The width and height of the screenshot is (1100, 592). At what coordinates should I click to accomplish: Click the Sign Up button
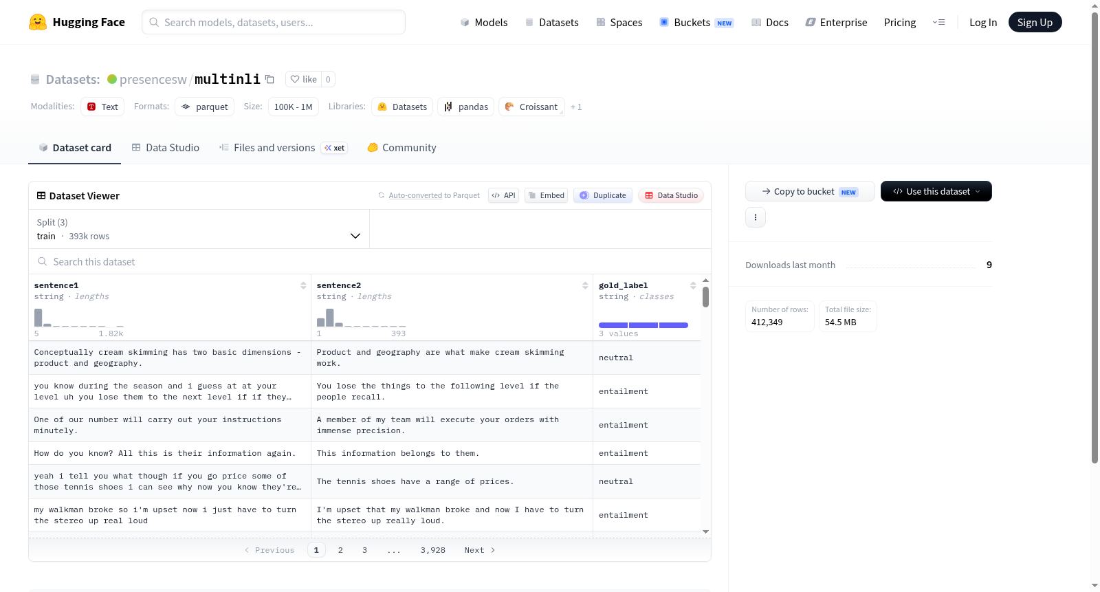(1035, 22)
